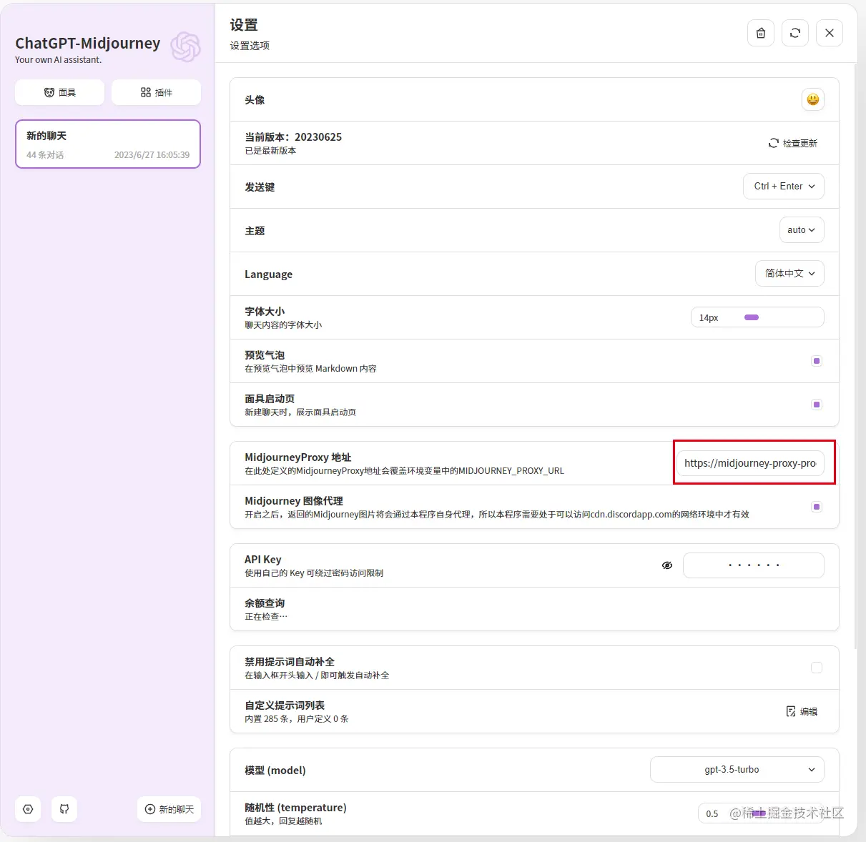Open the 简体中文 language dropdown
This screenshot has height=842, width=866.
789,274
